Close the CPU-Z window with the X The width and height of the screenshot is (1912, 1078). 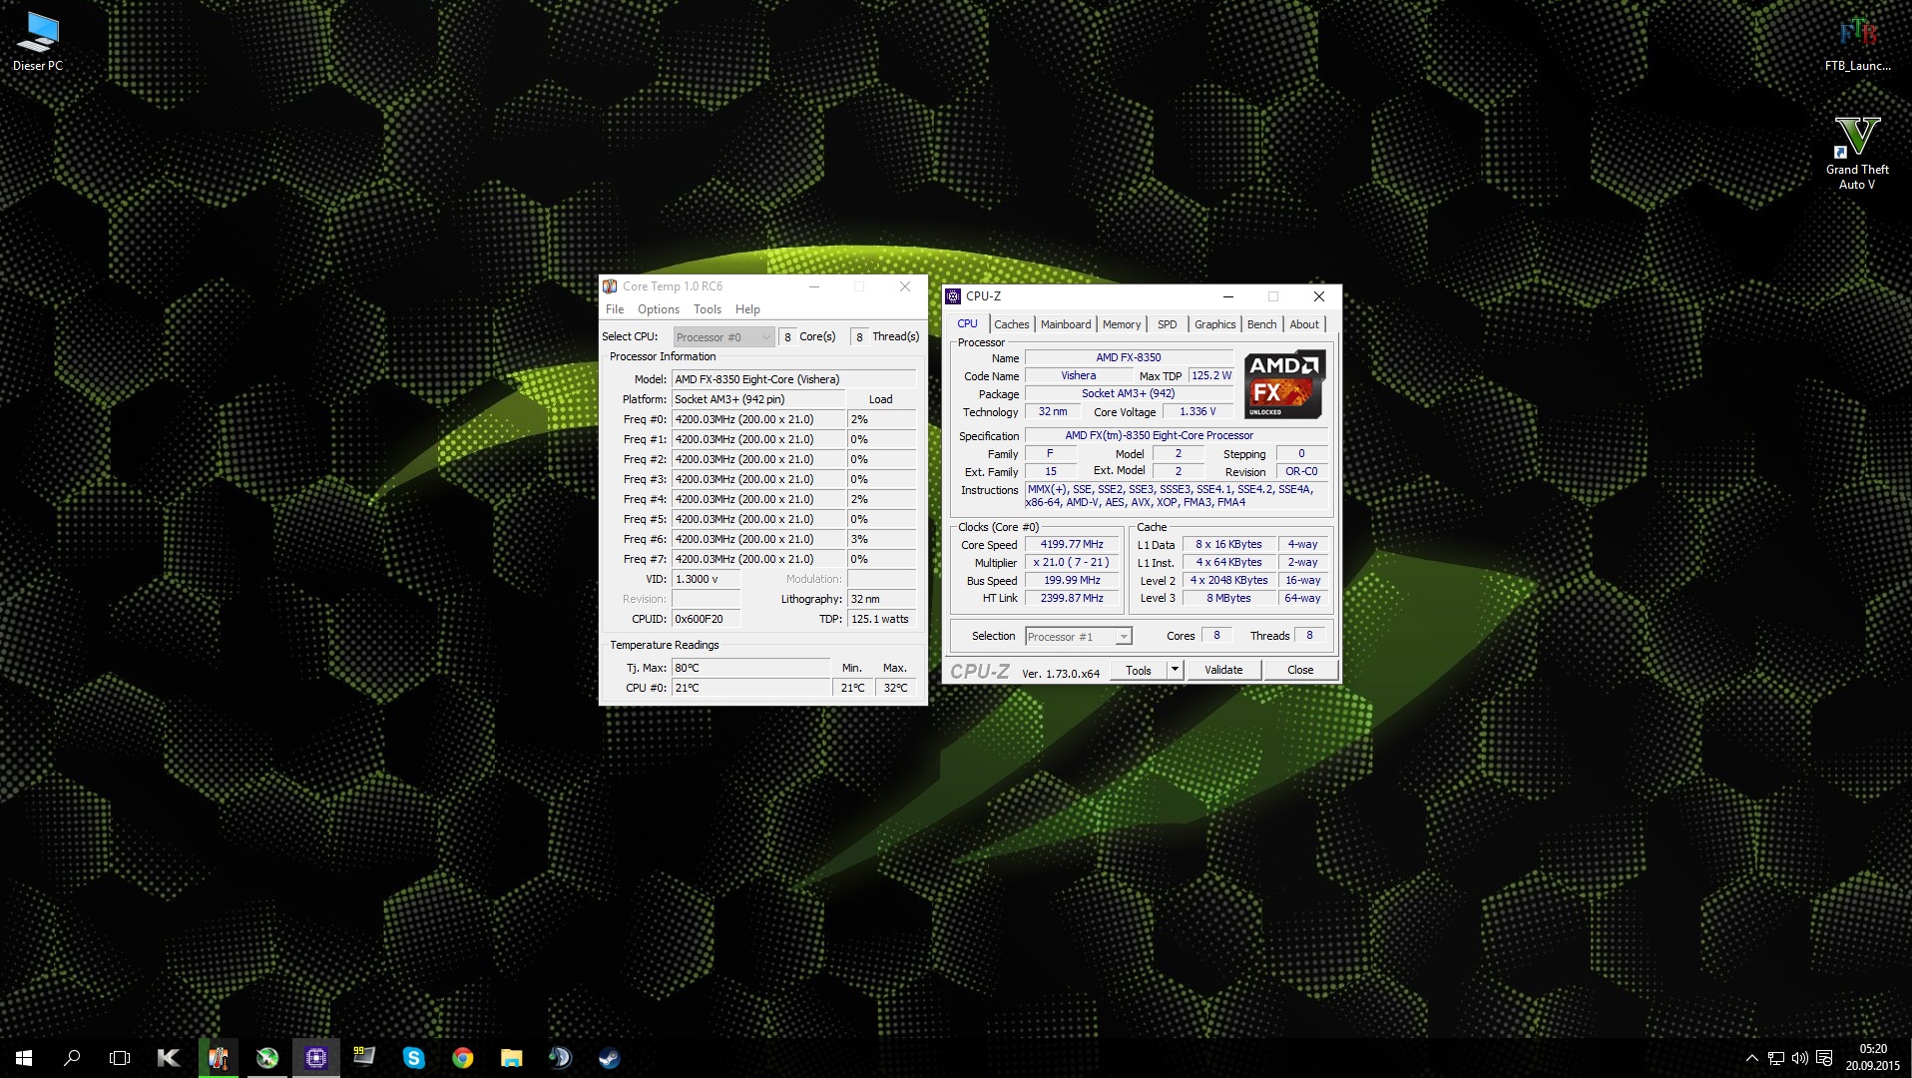pyautogui.click(x=1318, y=296)
